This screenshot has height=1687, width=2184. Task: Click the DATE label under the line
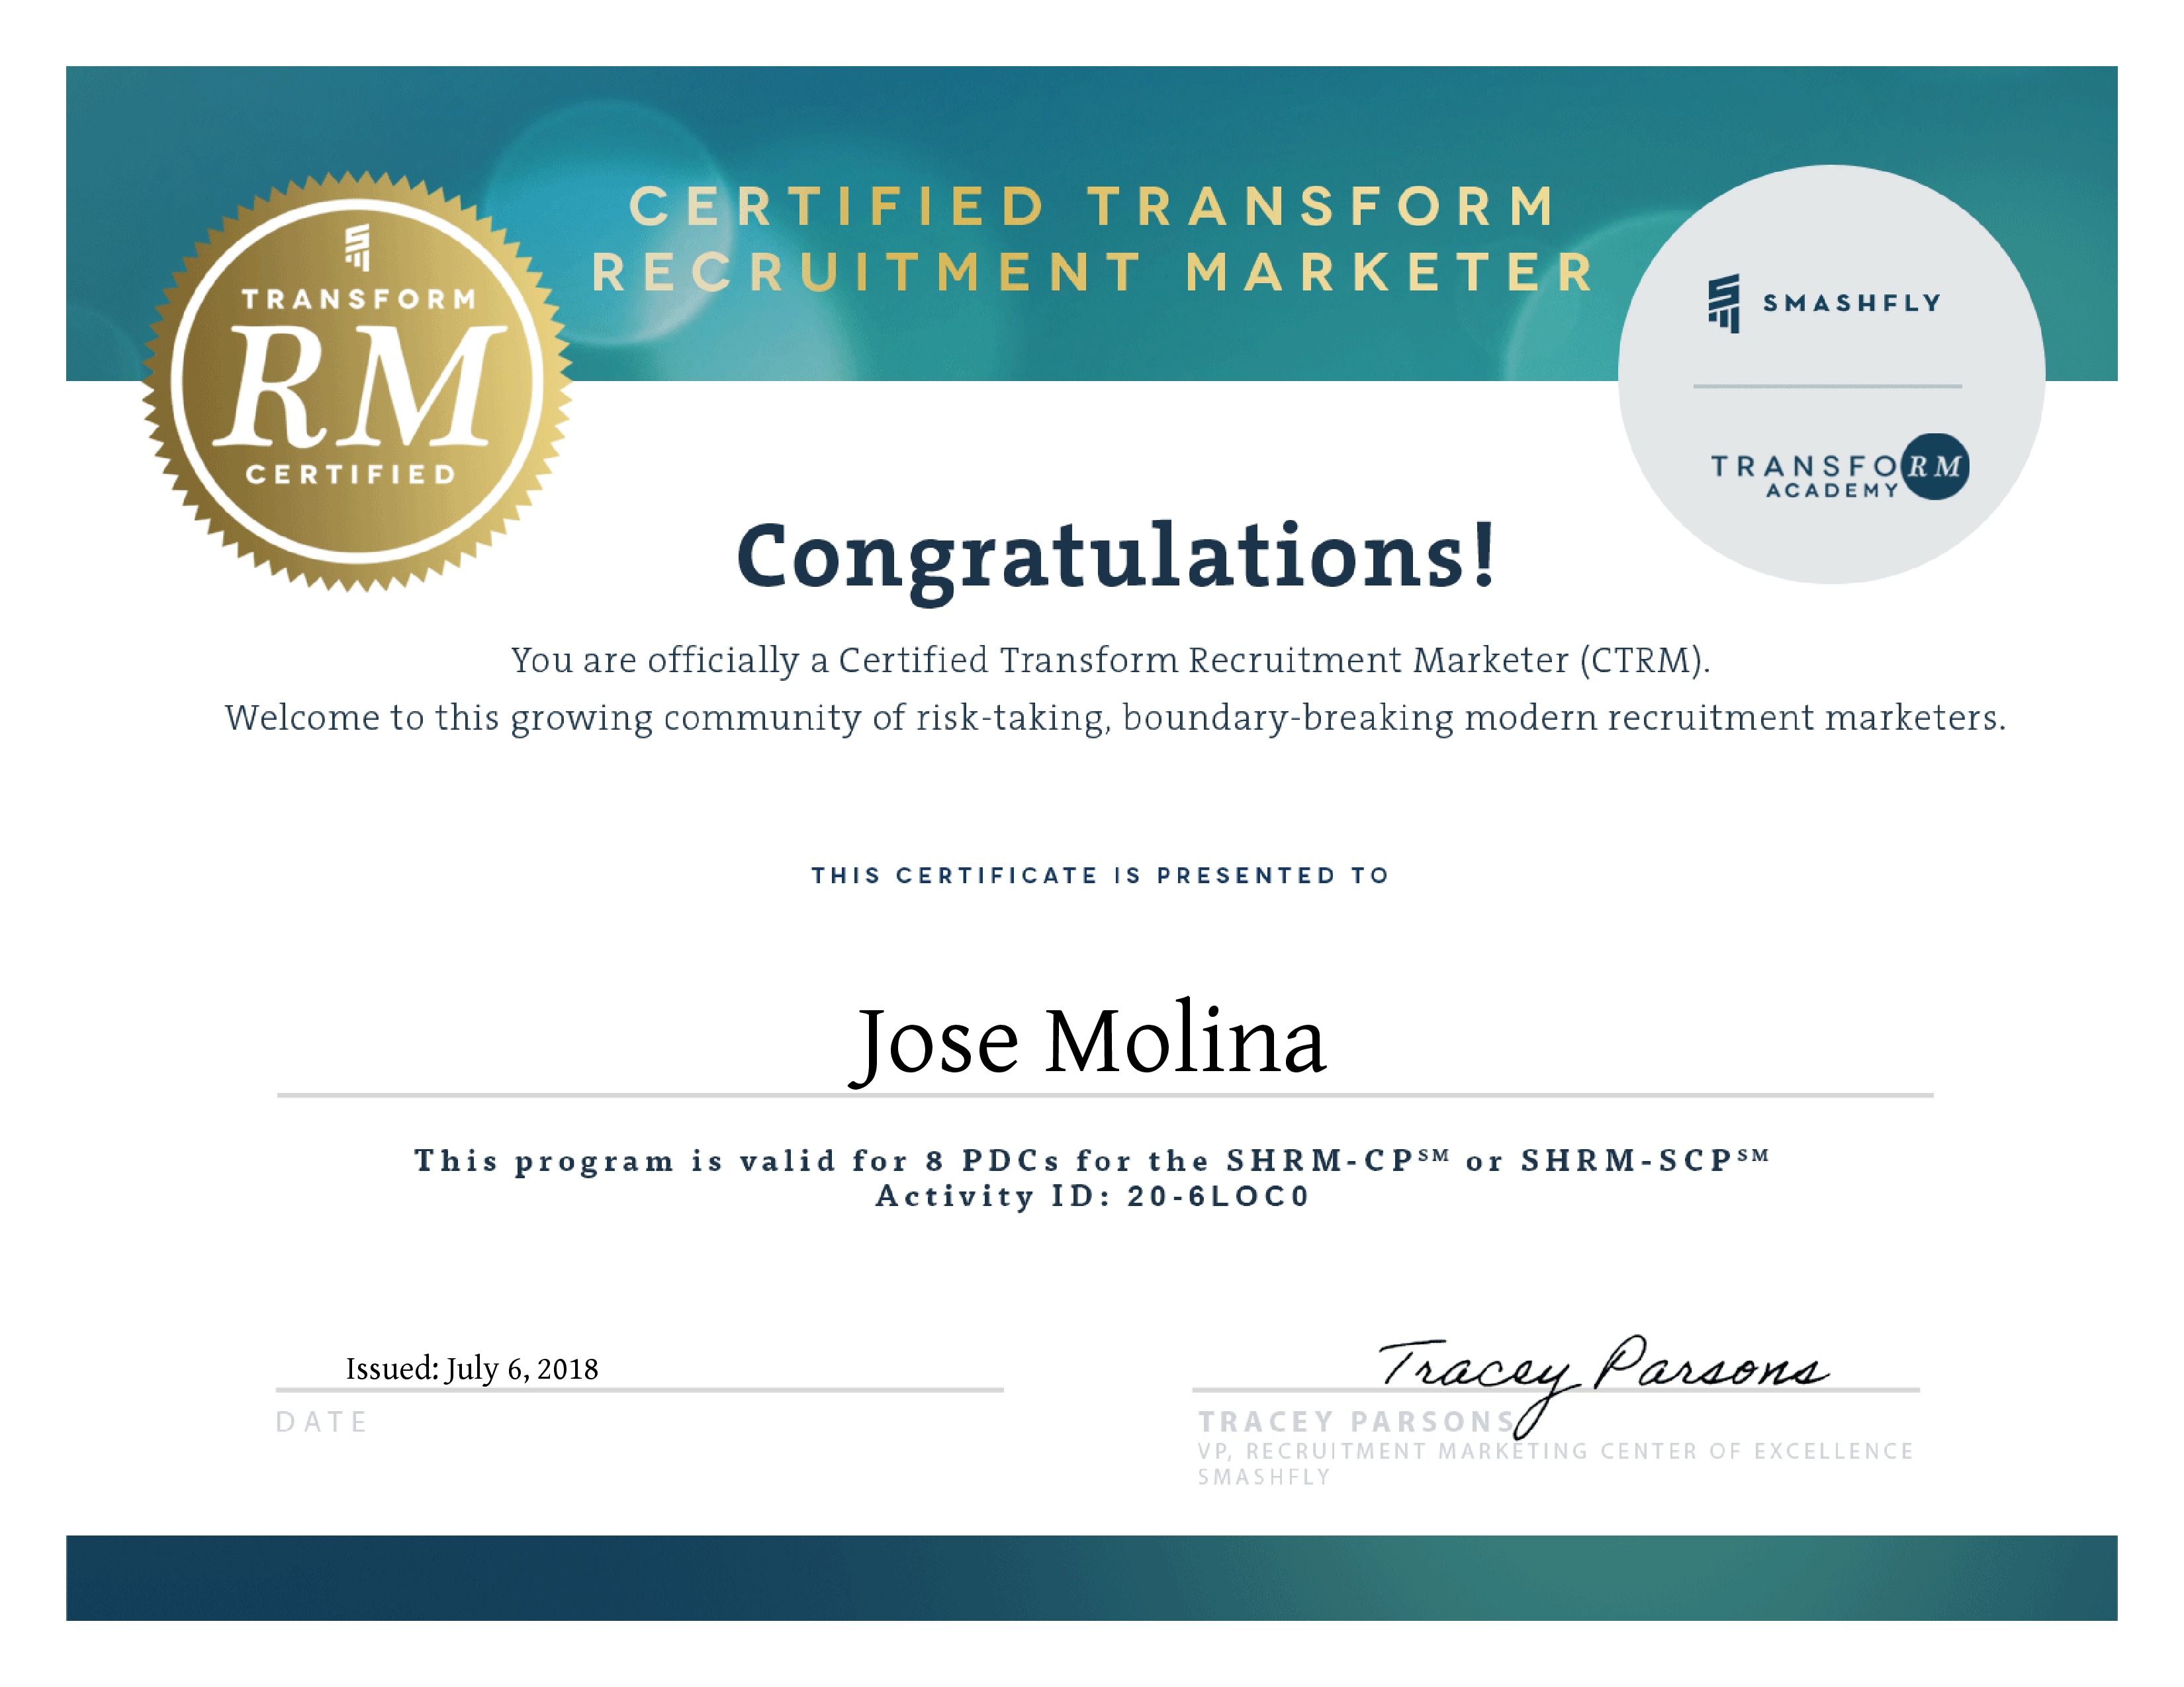(321, 1421)
